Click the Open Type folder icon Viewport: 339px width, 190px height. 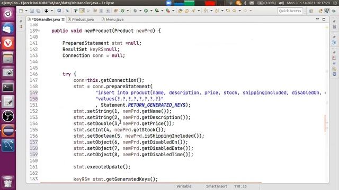[x=180, y=11]
